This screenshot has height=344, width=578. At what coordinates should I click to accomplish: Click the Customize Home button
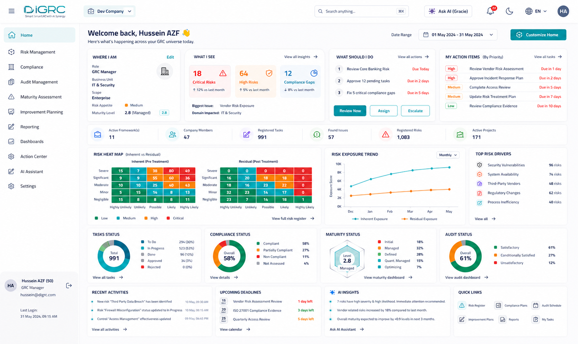[538, 35]
